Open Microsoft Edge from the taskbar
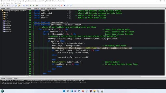Image resolution: width=166 pixels, height=93 pixels. pyautogui.click(x=79, y=91)
